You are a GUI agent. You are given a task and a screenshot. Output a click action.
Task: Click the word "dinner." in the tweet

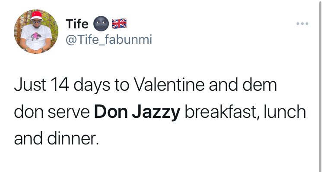[x=71, y=139]
